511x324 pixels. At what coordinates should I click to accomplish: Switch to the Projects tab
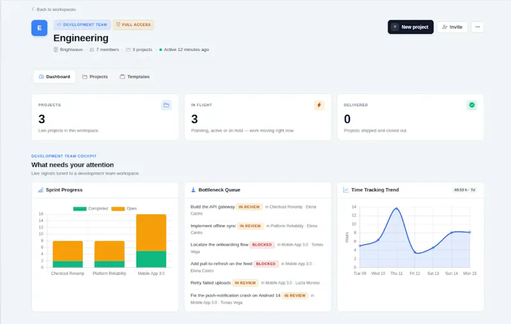tap(95, 77)
